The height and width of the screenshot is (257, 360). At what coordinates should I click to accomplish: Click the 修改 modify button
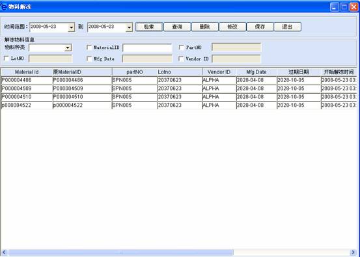[232, 27]
